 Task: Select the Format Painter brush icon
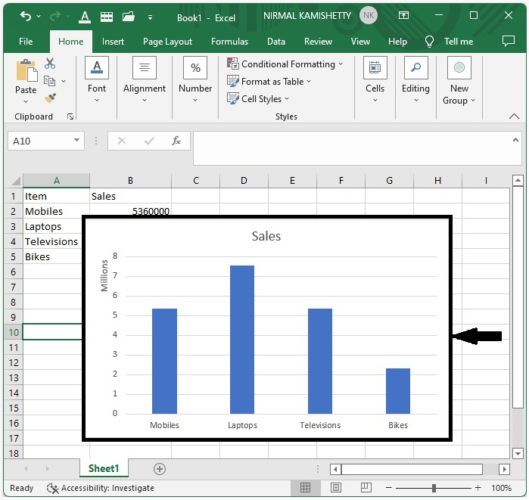(x=50, y=98)
